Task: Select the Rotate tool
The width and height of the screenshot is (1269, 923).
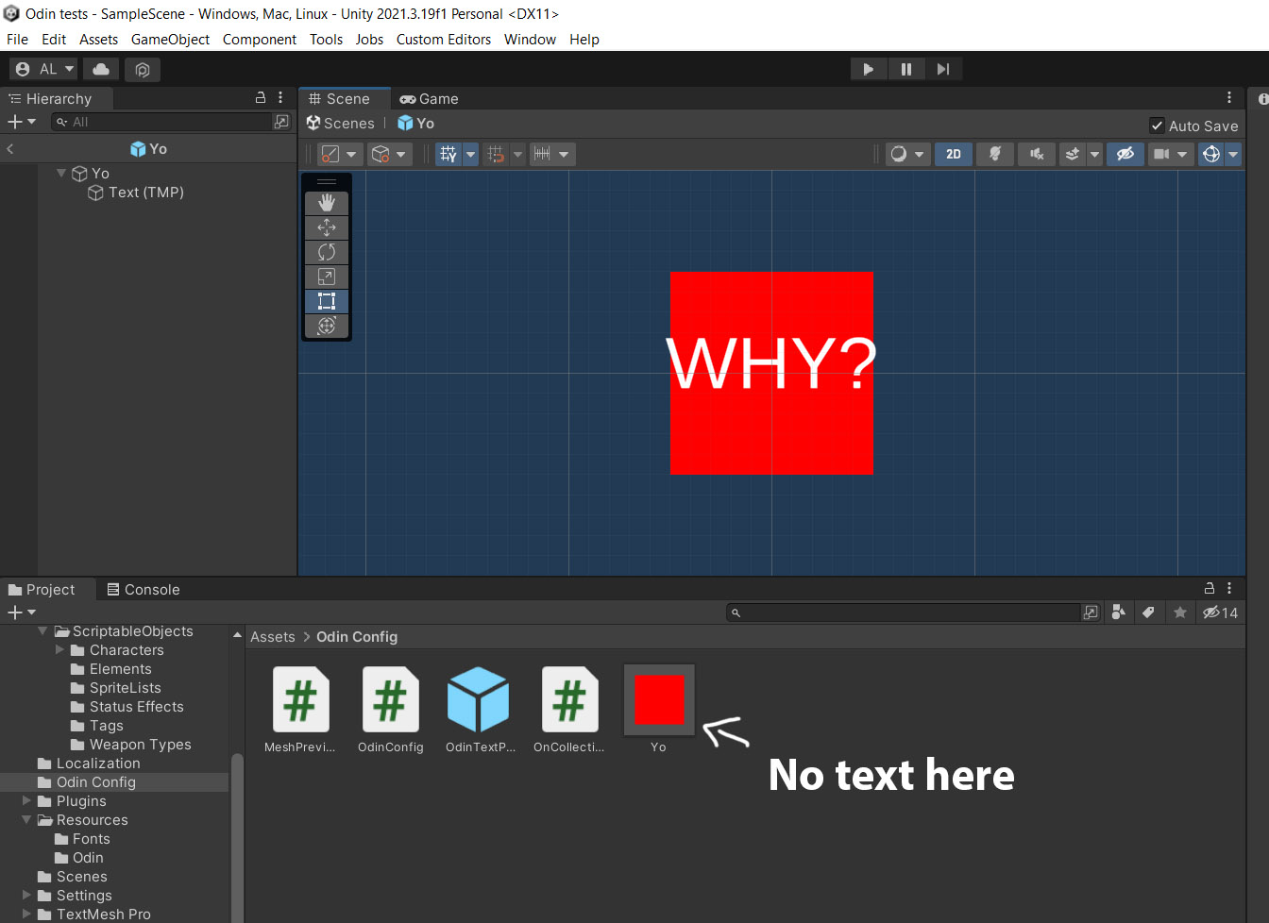Action: pyautogui.click(x=326, y=252)
